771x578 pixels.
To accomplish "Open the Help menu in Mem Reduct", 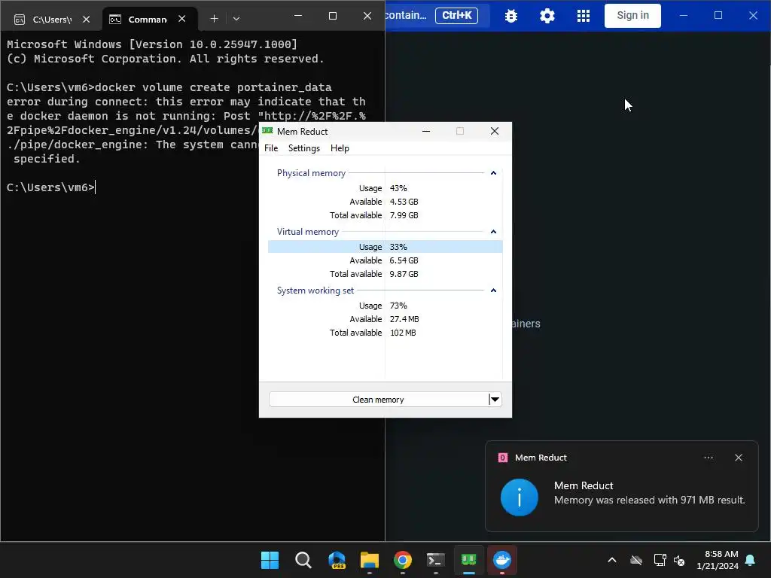I will [340, 148].
